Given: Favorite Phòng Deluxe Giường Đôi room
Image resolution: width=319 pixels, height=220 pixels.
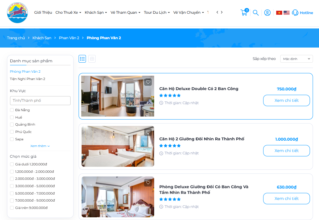Looking at the screenshot, I should (148, 182).
